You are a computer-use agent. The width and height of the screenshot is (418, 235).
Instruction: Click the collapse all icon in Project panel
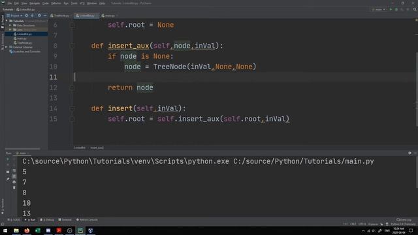[32, 16]
